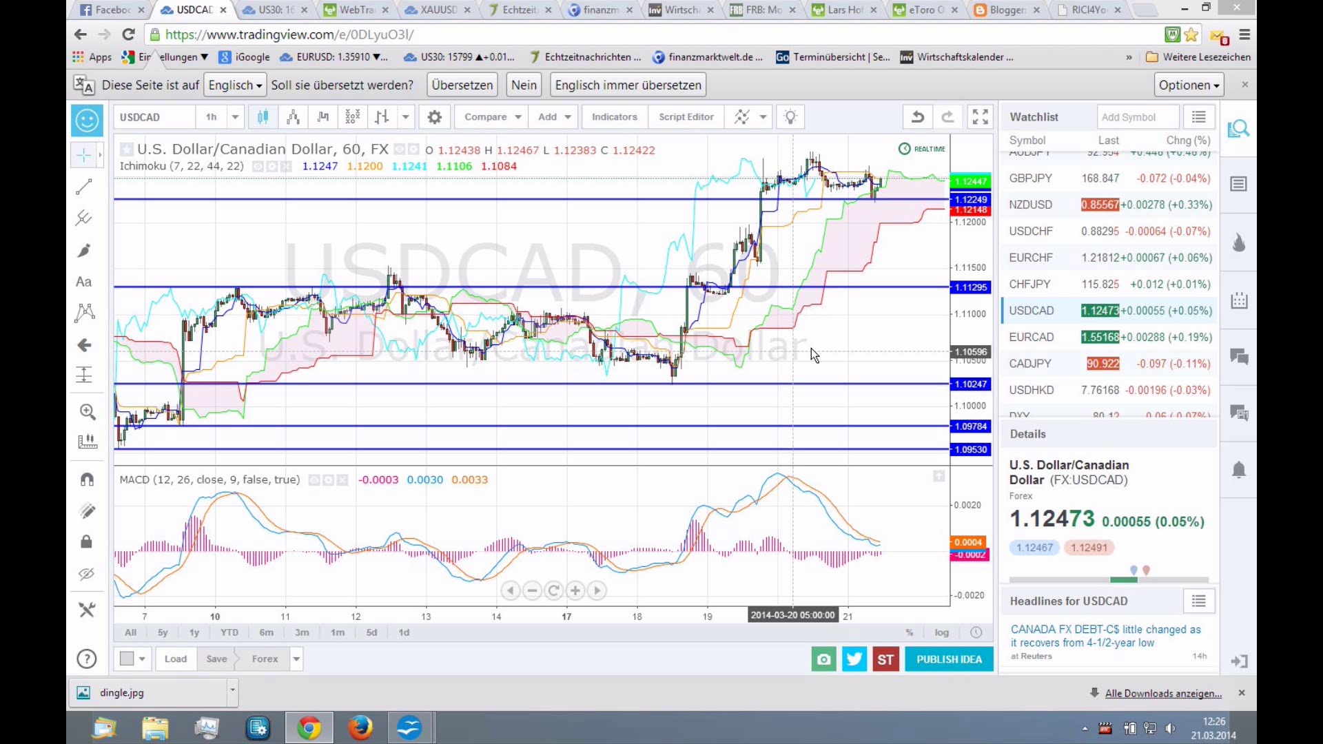This screenshot has width=1323, height=744.
Task: Open the Englisch language dropdown
Action: [x=236, y=85]
